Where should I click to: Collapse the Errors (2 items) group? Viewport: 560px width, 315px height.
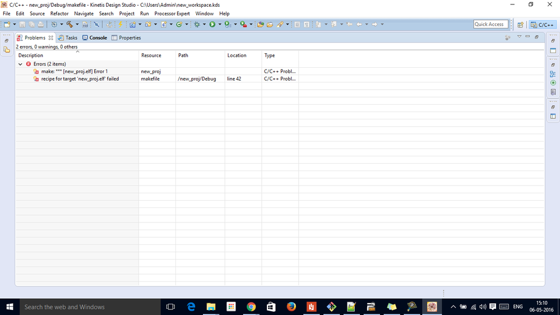coord(20,64)
